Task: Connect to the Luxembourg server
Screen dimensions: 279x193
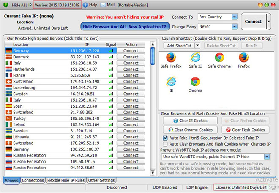Action: (x=131, y=88)
